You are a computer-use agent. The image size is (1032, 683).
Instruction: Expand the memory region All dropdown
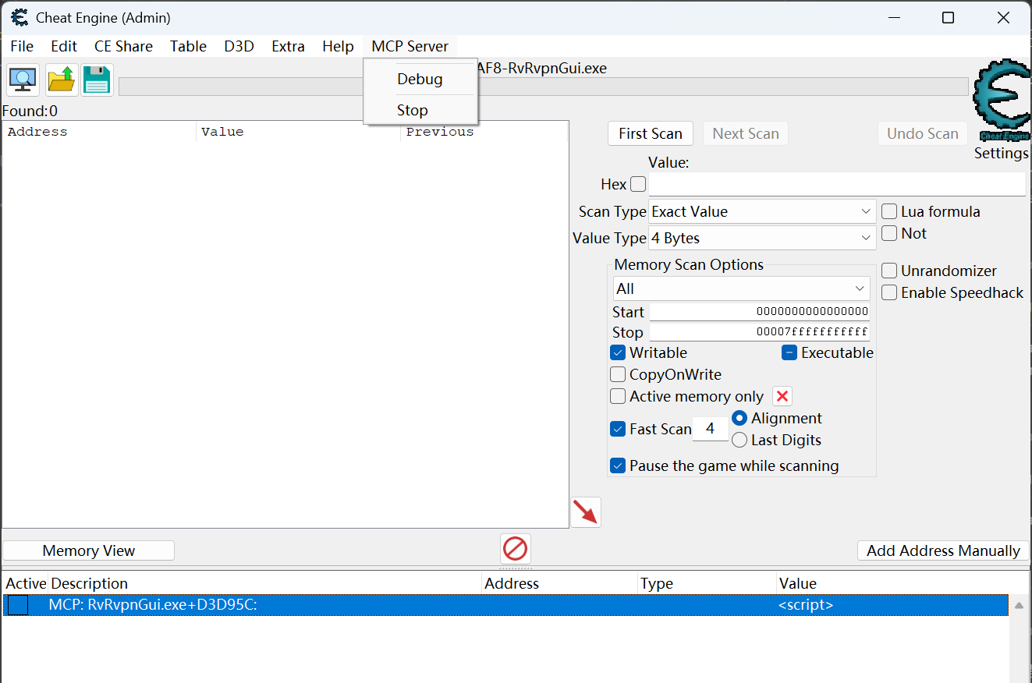tap(741, 288)
